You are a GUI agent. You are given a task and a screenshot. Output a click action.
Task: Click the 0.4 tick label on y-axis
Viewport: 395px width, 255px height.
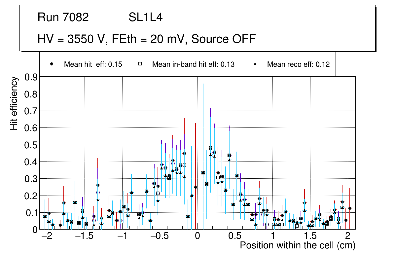[x=31, y=162]
